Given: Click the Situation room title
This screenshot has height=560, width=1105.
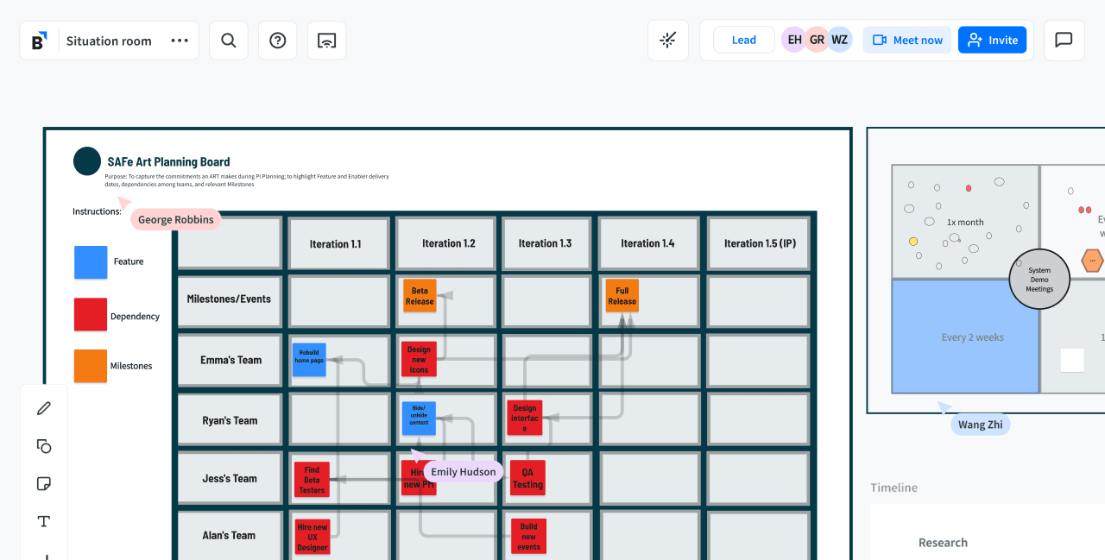Looking at the screenshot, I should (109, 40).
